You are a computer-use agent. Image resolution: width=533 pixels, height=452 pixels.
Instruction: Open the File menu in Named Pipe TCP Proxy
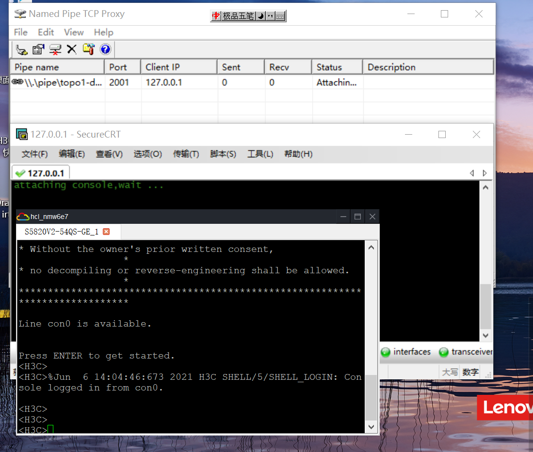tap(21, 32)
